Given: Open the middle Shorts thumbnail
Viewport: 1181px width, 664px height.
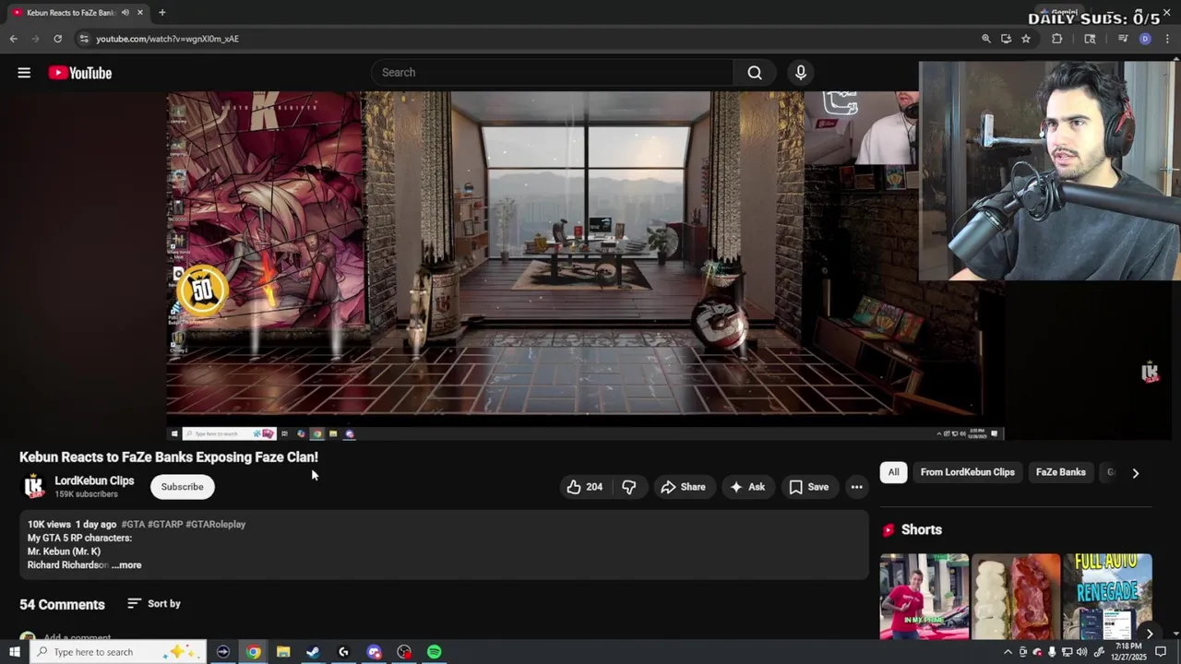Looking at the screenshot, I should [x=1016, y=597].
